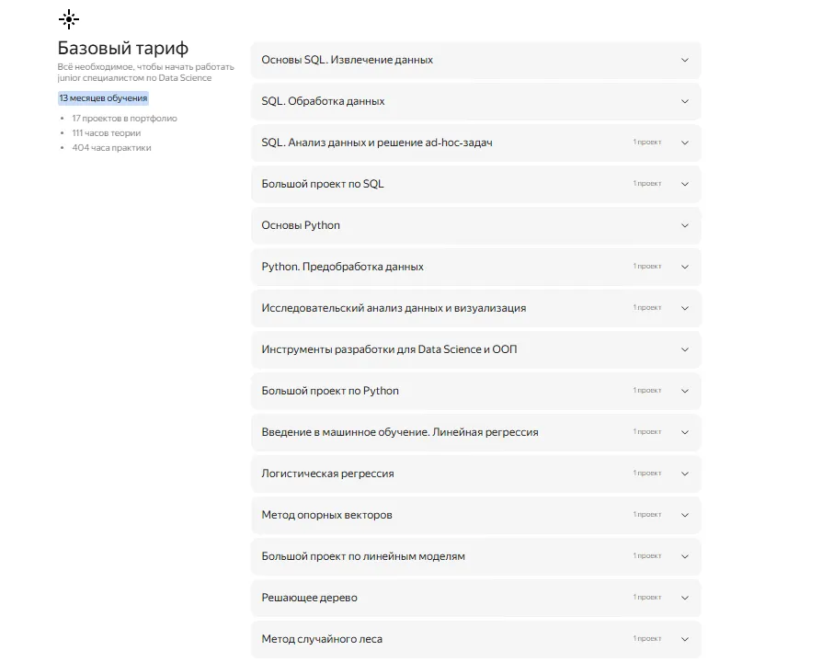The image size is (822, 662).
Task: Open Python. Предобработка данных module
Action: tap(342, 267)
